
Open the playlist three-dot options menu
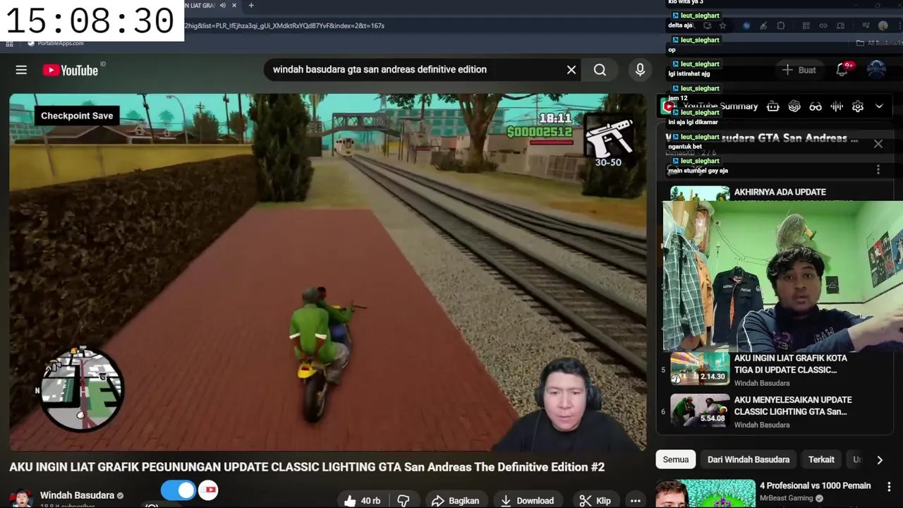pyautogui.click(x=878, y=169)
